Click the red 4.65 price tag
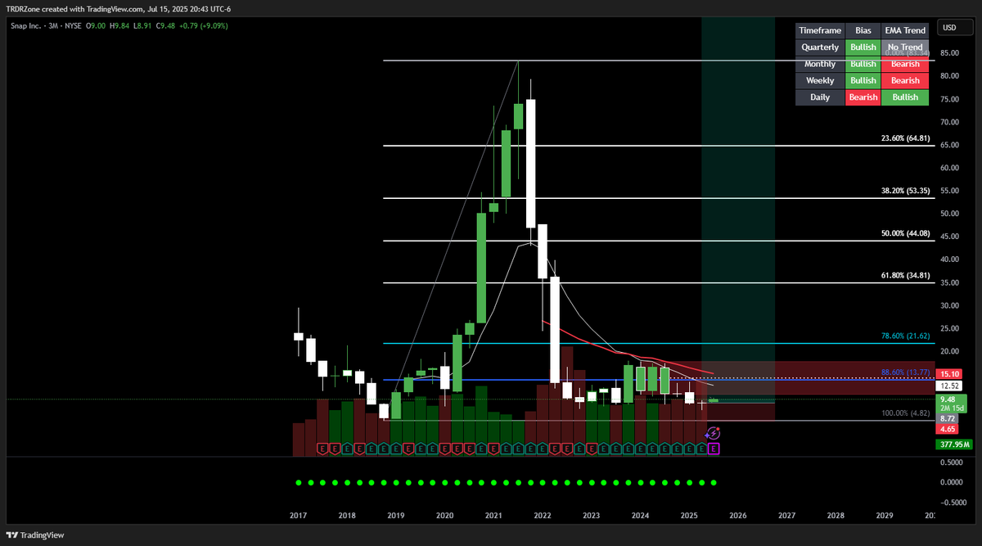982x546 pixels. point(948,429)
